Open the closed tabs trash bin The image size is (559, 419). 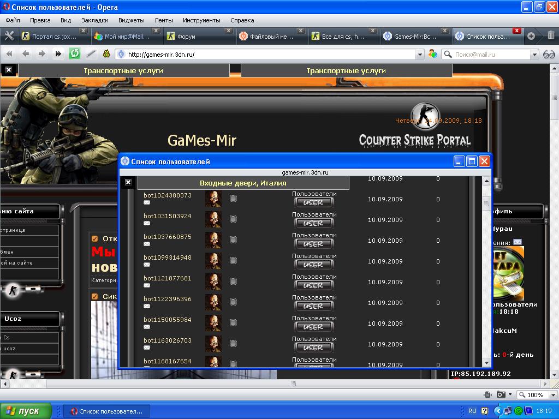[551, 35]
